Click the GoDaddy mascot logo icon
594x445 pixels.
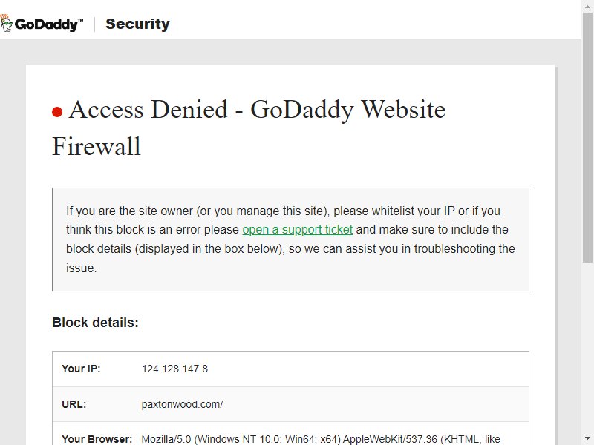coord(6,23)
